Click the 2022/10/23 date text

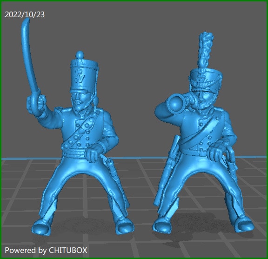point(25,14)
